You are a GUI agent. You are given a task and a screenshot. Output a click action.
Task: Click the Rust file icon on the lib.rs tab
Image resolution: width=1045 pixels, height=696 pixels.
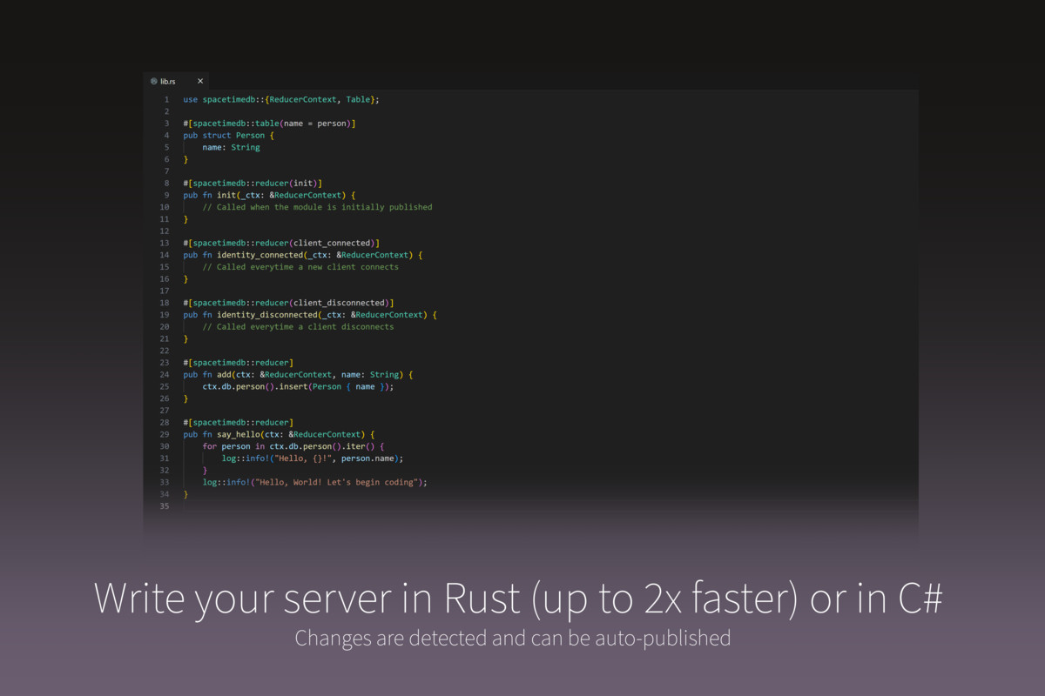click(x=154, y=81)
